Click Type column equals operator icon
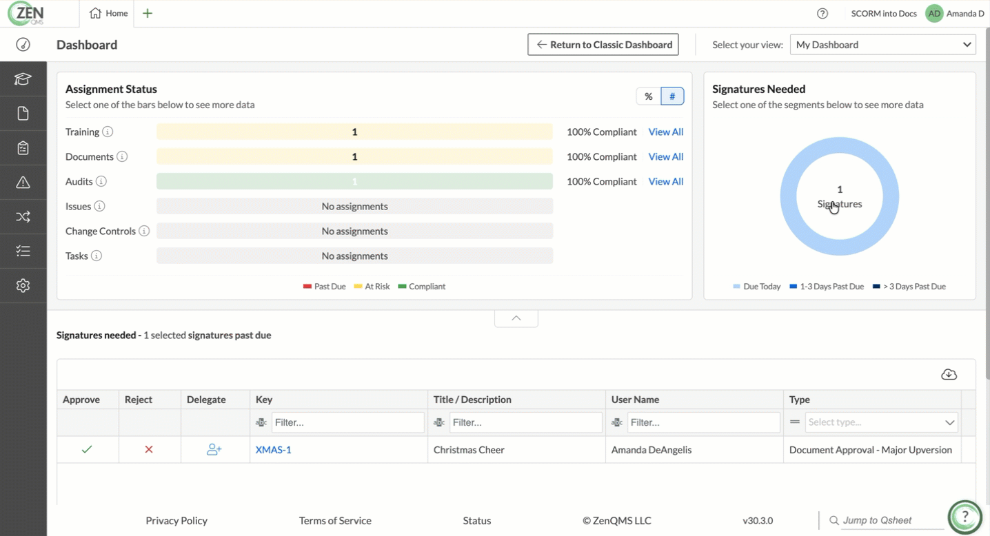Image resolution: width=990 pixels, height=536 pixels. coord(795,422)
